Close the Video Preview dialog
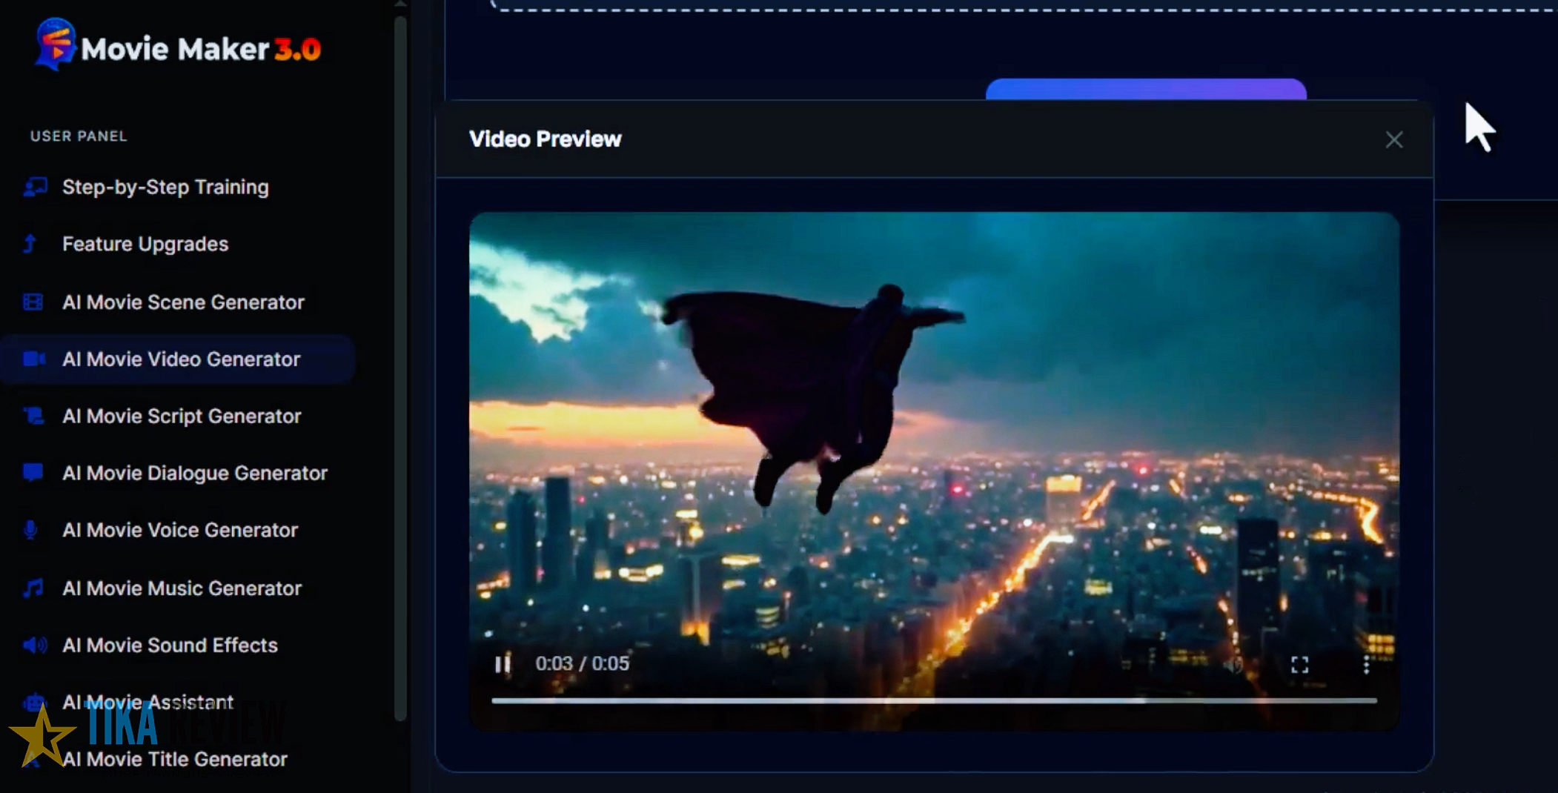The image size is (1558, 793). click(1393, 140)
